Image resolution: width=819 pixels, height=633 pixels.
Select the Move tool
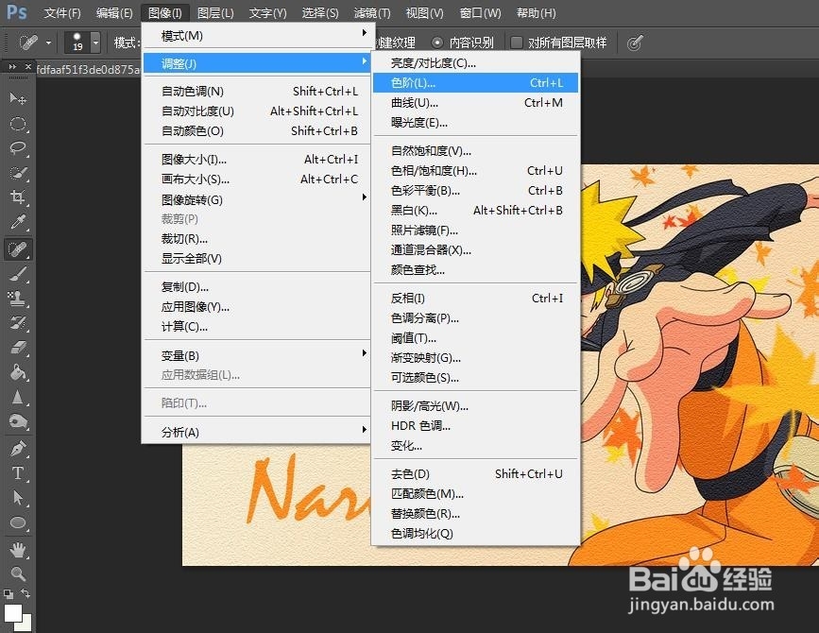coord(18,97)
